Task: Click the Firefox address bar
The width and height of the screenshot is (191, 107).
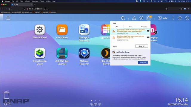Action: click(x=95, y=9)
